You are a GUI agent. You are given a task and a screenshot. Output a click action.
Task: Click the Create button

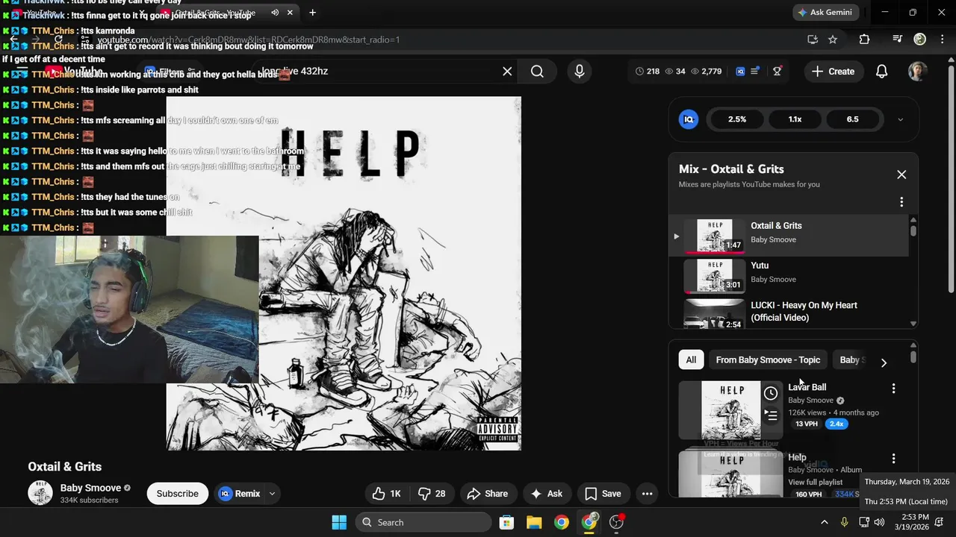click(833, 72)
